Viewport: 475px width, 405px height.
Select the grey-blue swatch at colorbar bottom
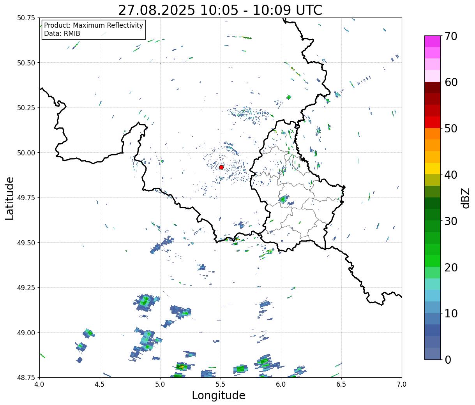tap(433, 354)
